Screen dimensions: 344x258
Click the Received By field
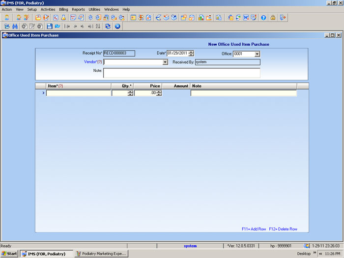click(228, 62)
